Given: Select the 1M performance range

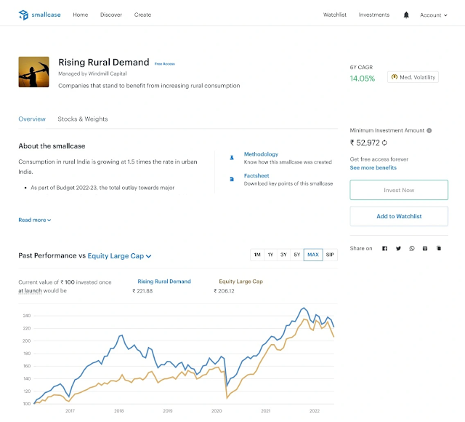Looking at the screenshot, I should (x=257, y=255).
